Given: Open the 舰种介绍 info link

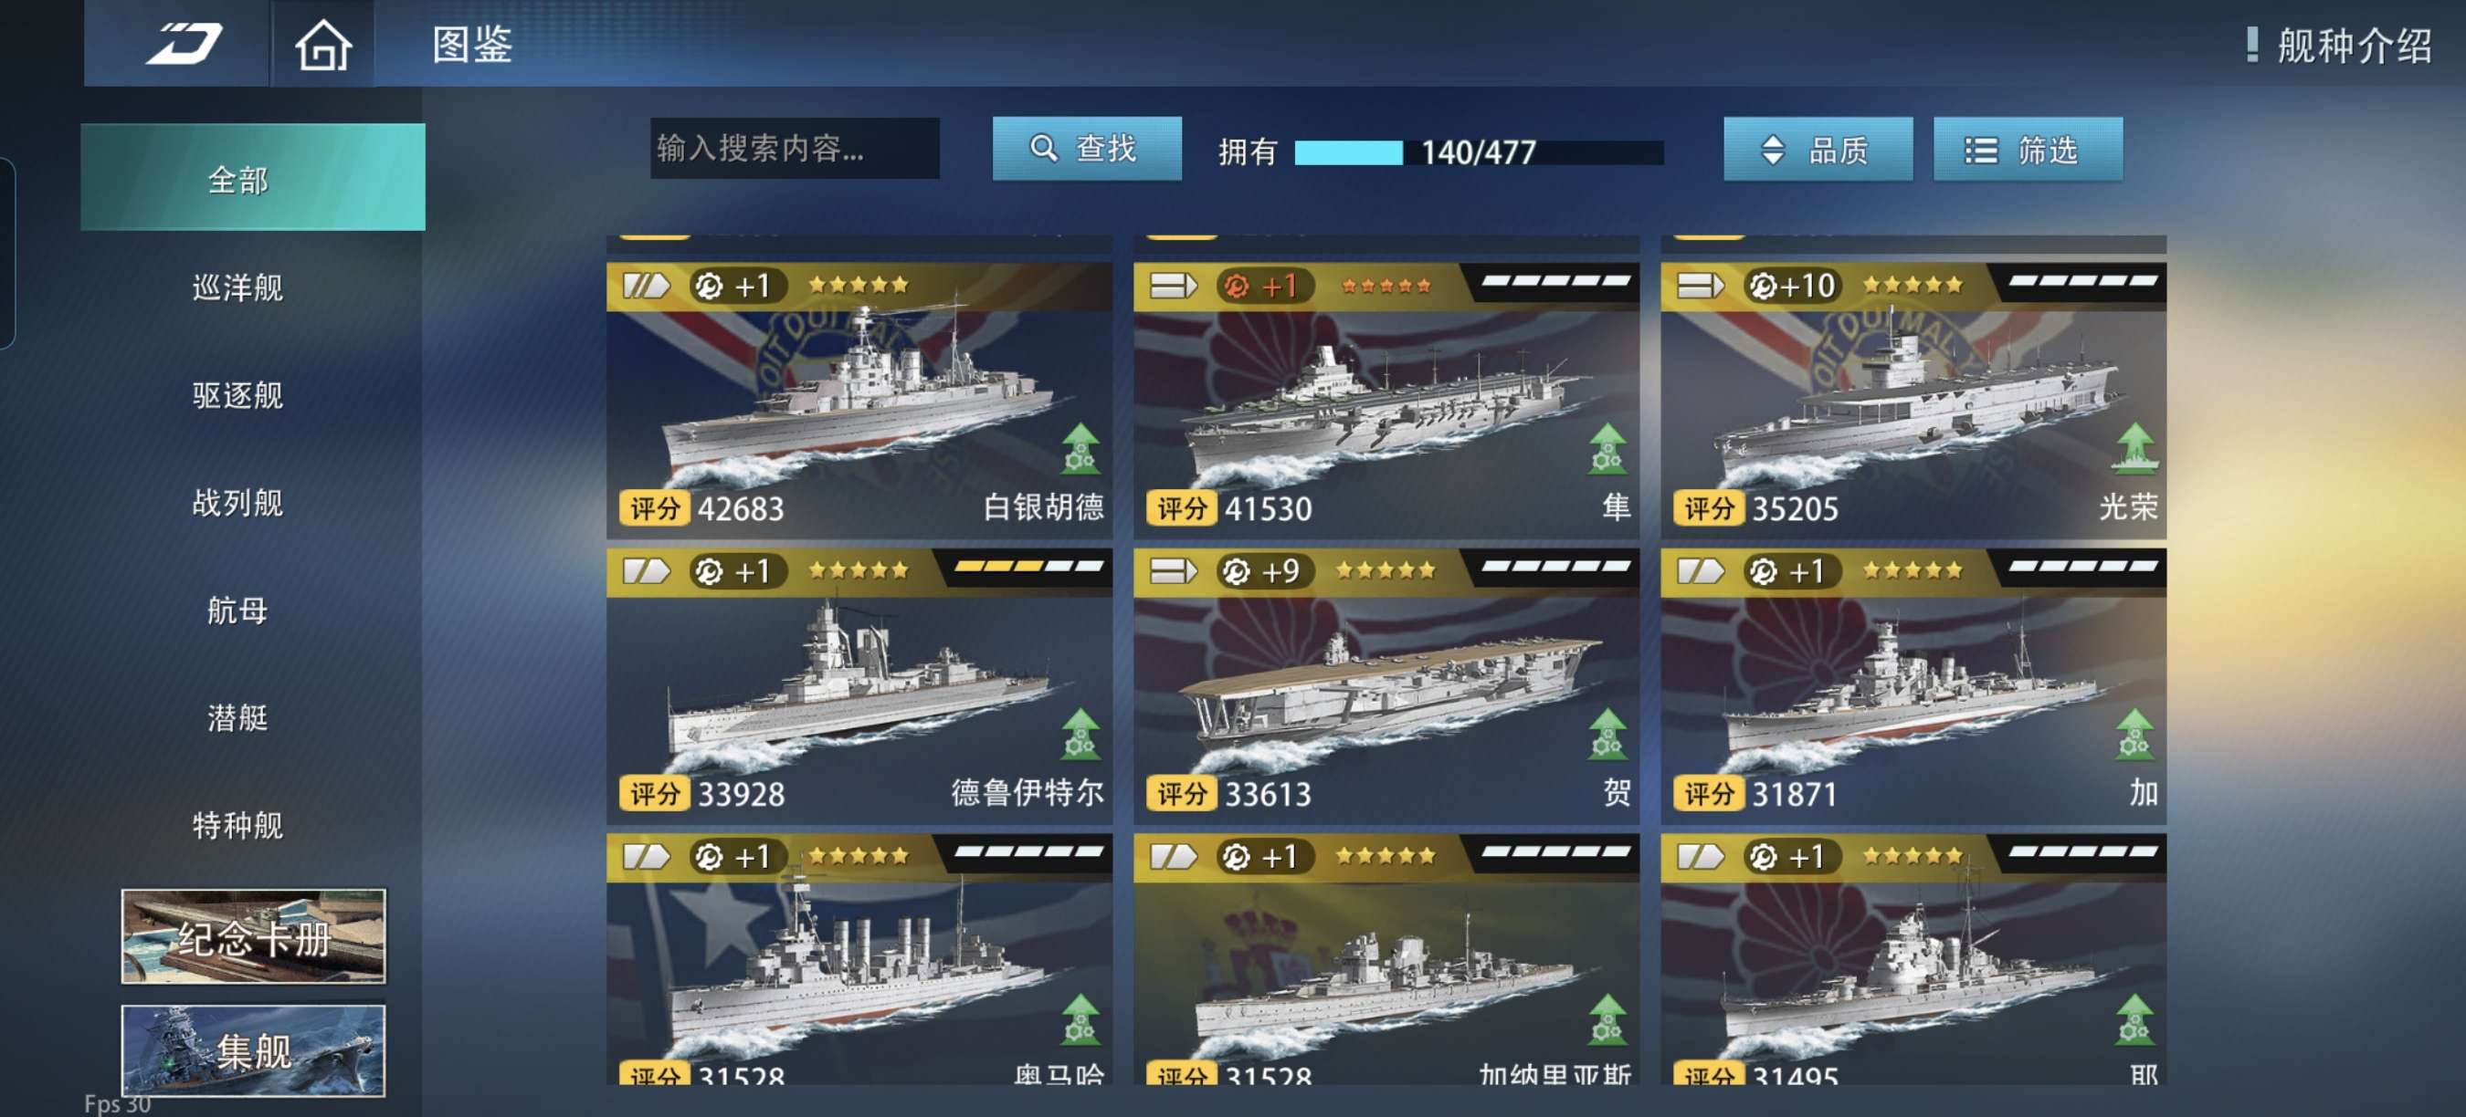Looking at the screenshot, I should point(2340,45).
